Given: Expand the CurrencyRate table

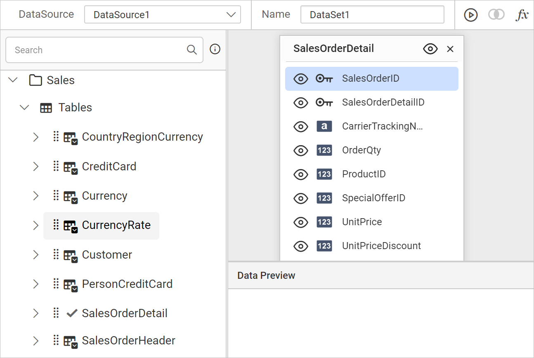Looking at the screenshot, I should [x=35, y=225].
